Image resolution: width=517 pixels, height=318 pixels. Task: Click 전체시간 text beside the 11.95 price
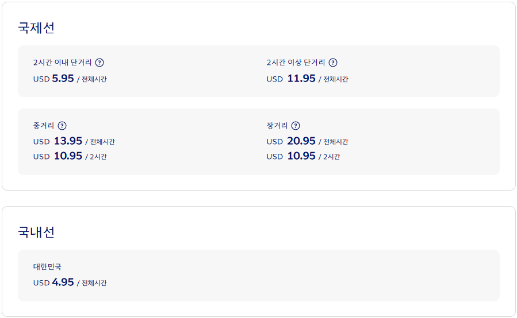point(336,79)
